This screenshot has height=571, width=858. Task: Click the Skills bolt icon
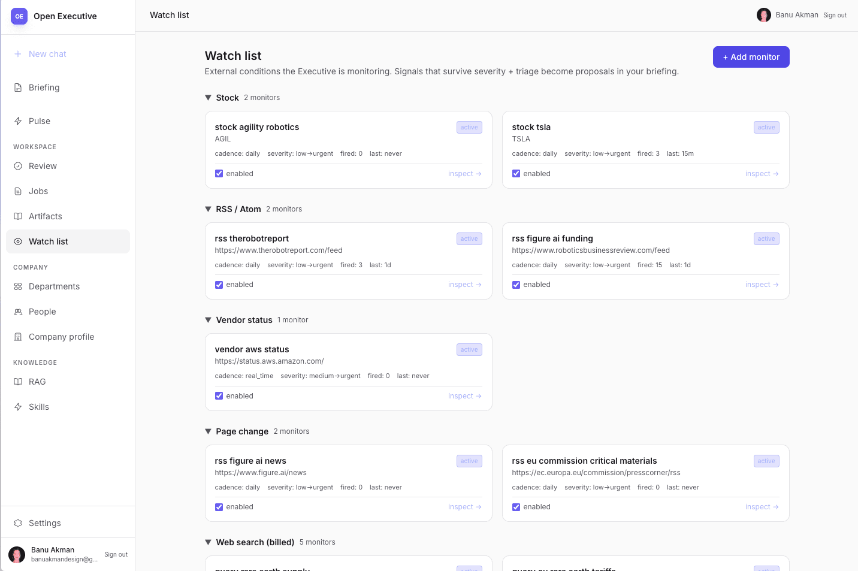click(x=18, y=407)
